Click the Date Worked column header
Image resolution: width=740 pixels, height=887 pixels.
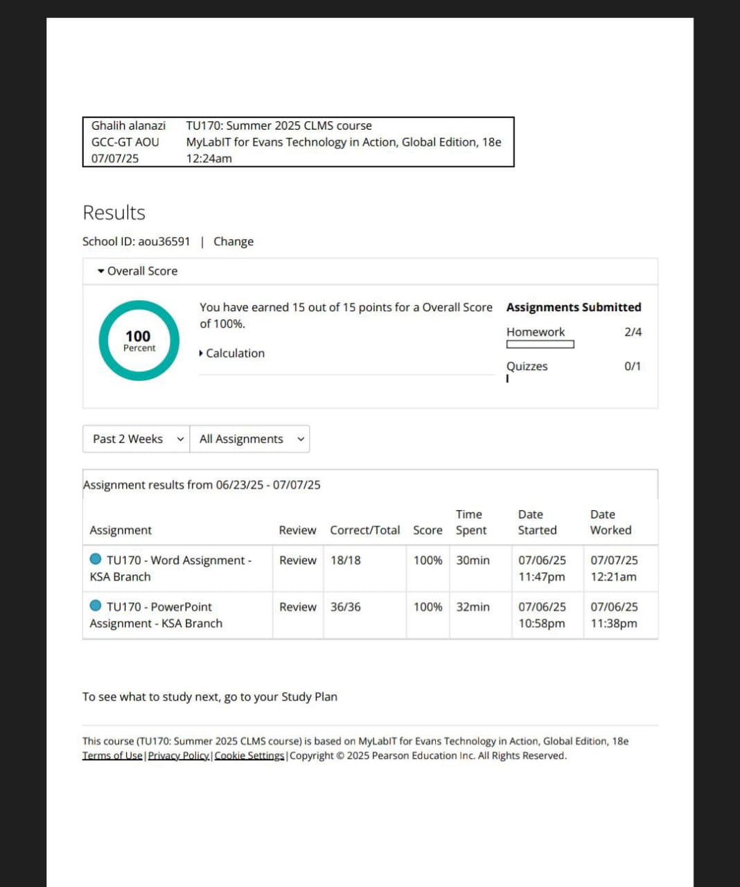610,522
